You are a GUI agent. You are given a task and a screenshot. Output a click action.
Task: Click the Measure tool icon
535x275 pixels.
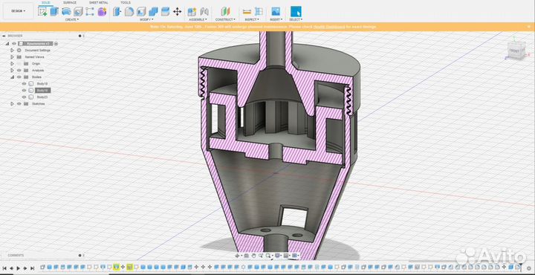coord(247,12)
